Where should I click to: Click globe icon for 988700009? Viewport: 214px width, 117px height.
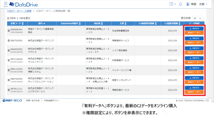click(x=9, y=80)
